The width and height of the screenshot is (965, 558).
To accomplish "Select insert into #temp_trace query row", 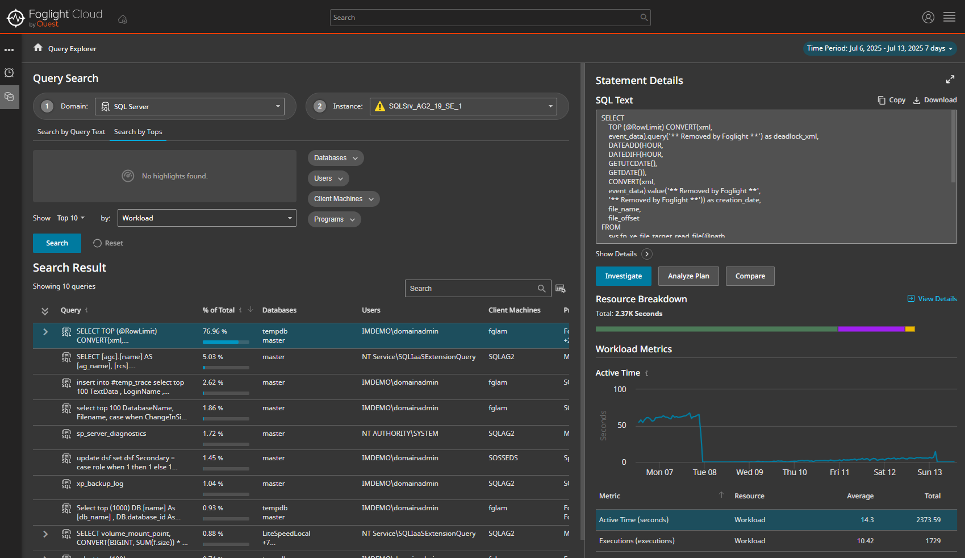I will coord(301,387).
